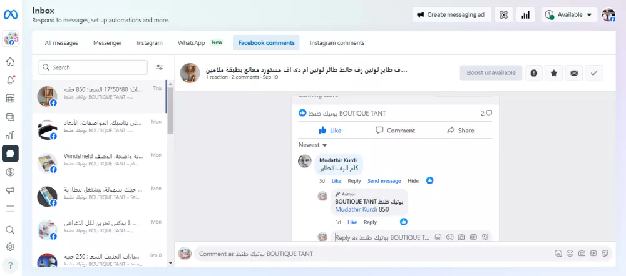Image resolution: width=626 pixels, height=276 pixels.
Task: Click Mudathir Kurdi's commenter profile picture
Action: coord(305,161)
